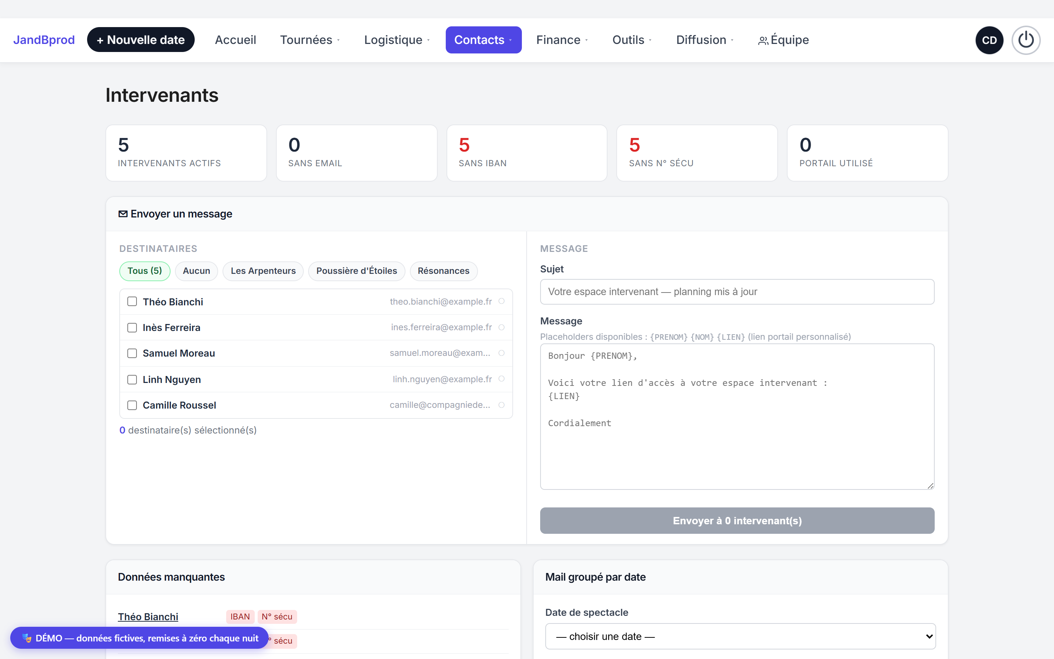Screen dimensions: 1054x659
Task: Click the mask icon in the DÉMO banner
Action: click(27, 638)
